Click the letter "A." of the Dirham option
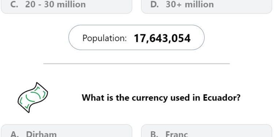The image size is (274, 137). coord(14,134)
